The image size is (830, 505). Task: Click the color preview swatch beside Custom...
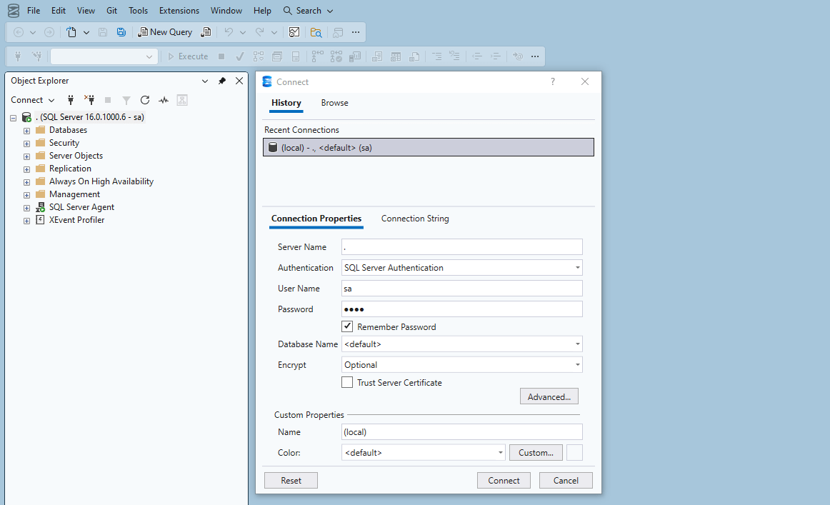click(x=574, y=453)
